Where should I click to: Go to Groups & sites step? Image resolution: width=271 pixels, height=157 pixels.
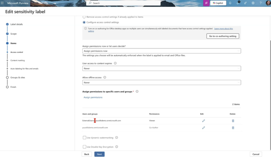tap(18, 78)
